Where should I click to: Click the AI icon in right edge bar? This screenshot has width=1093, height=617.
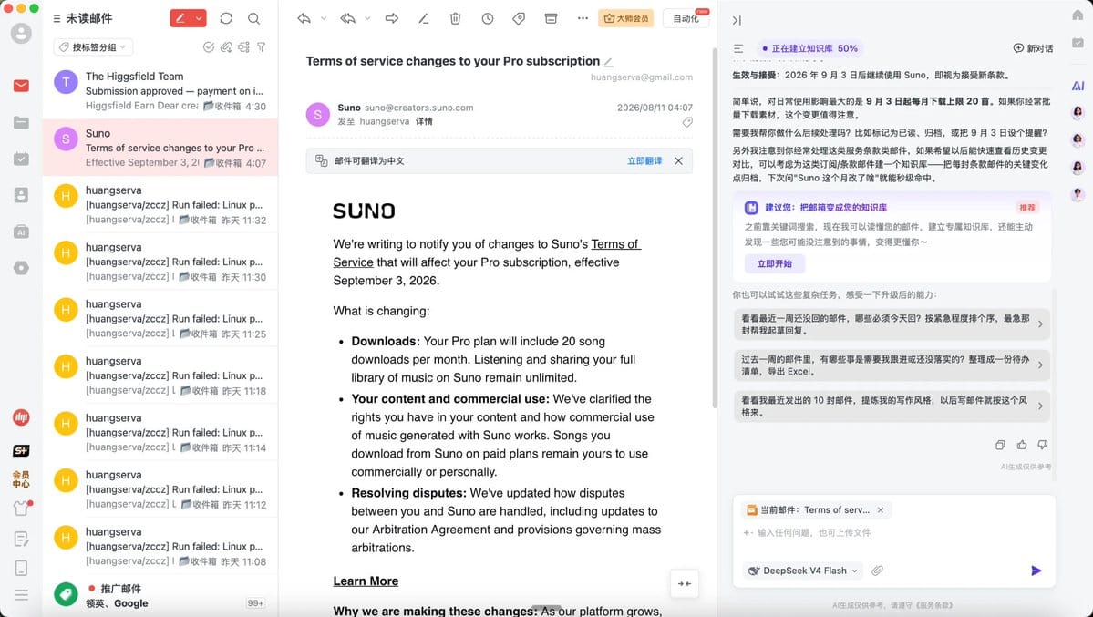(1078, 86)
